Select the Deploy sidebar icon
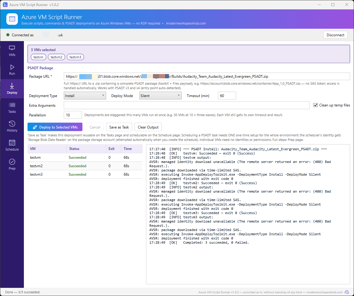 pos(12,89)
